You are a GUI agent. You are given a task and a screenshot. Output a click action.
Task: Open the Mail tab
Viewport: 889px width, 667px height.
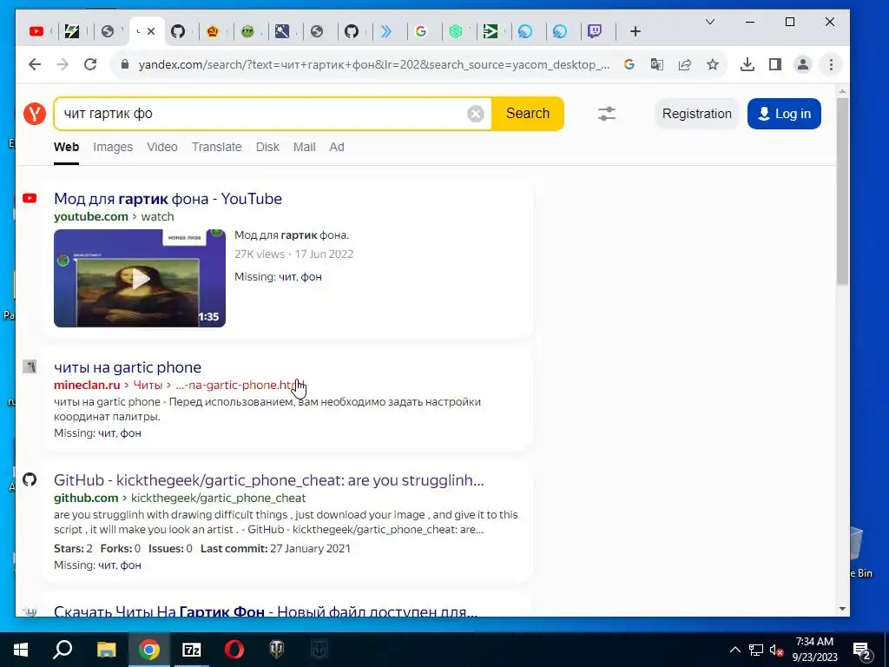(x=305, y=148)
